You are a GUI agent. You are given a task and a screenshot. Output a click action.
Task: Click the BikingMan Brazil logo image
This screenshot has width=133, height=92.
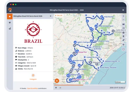33,32
